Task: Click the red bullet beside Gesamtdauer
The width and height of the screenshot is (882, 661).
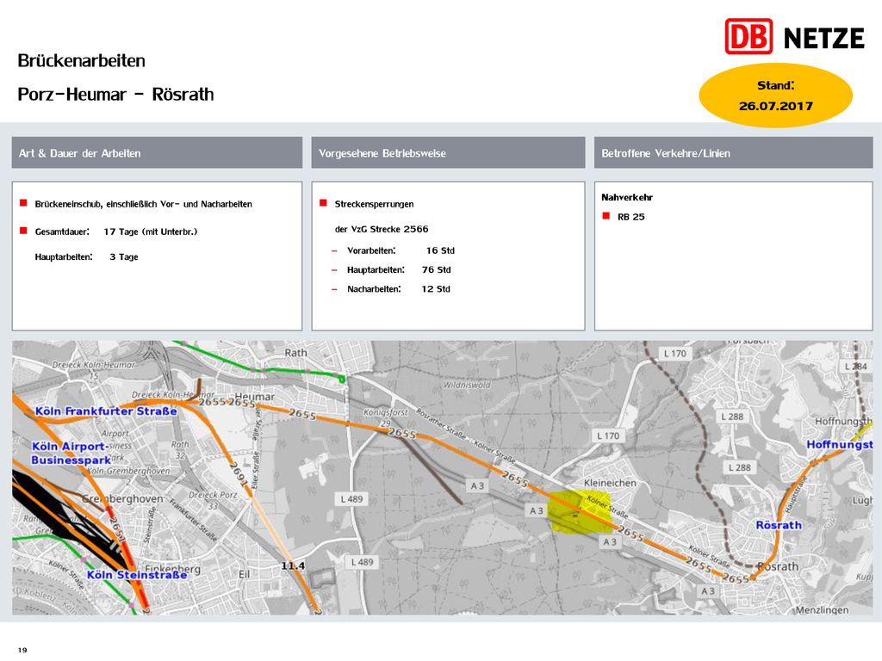Action: (23, 231)
